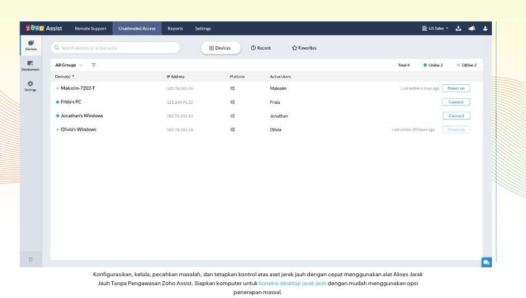
Task: Click the download icon in top bar
Action: 458,28
